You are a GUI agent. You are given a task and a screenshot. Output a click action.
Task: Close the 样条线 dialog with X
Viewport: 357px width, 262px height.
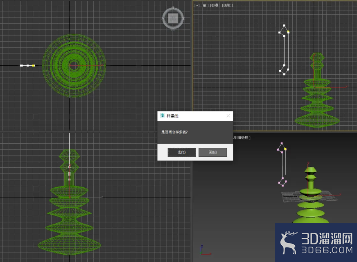pyautogui.click(x=228, y=116)
